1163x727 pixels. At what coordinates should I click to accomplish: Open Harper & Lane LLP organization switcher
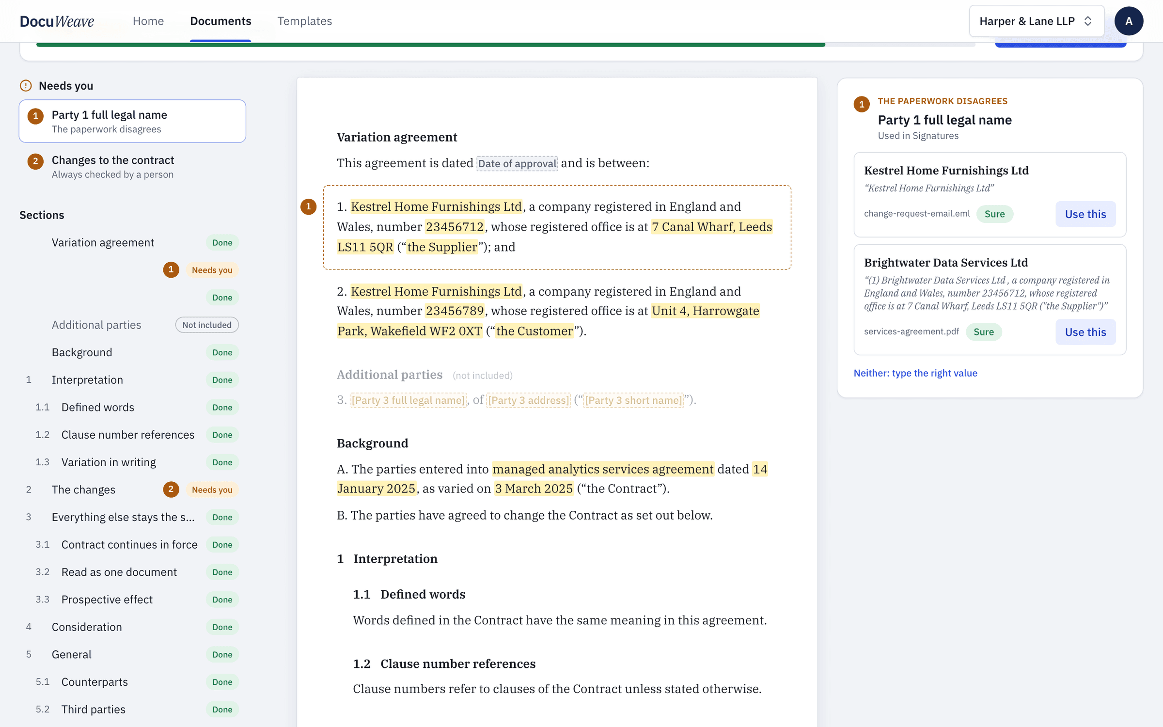[1036, 21]
